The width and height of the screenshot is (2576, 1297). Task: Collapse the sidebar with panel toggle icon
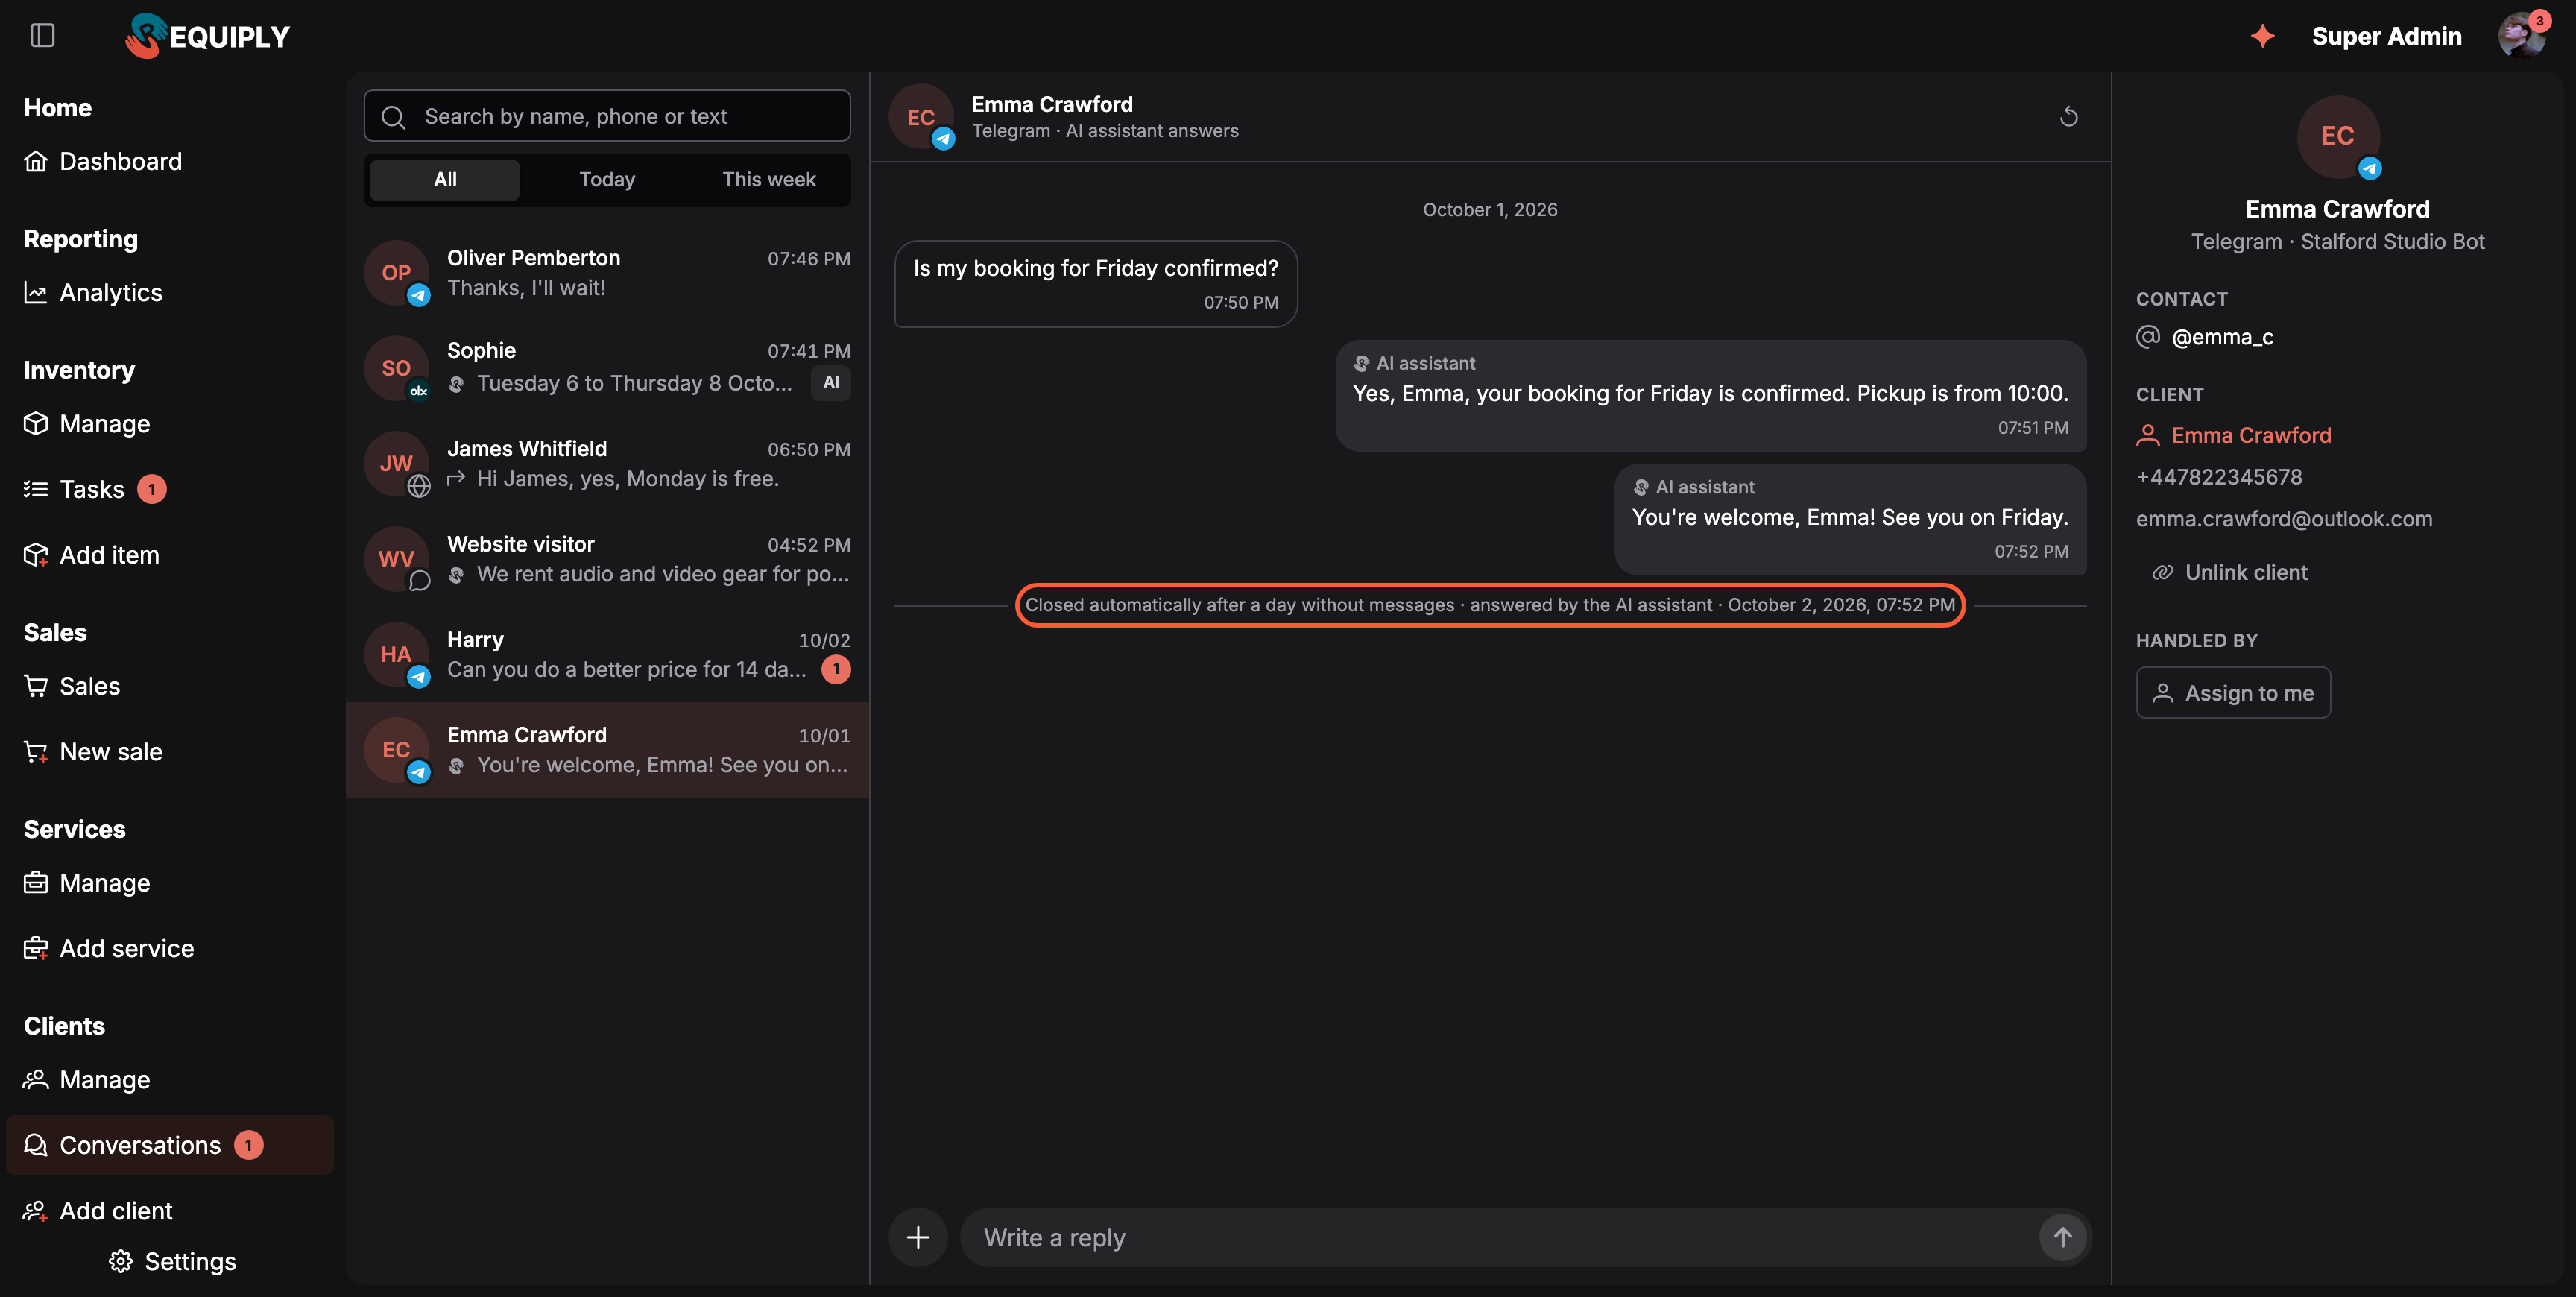click(x=42, y=36)
